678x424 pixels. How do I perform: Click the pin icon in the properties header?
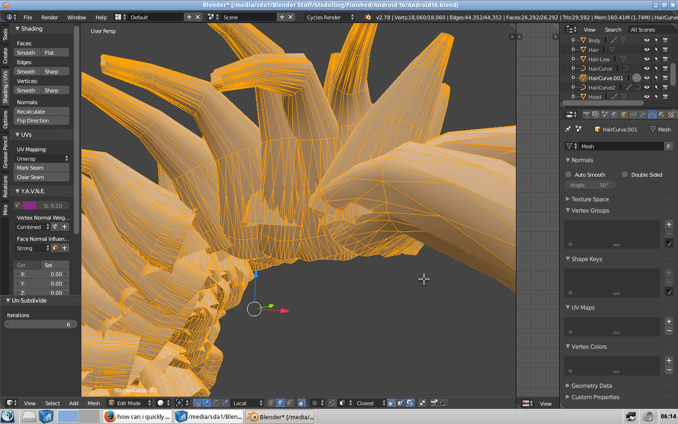568,129
